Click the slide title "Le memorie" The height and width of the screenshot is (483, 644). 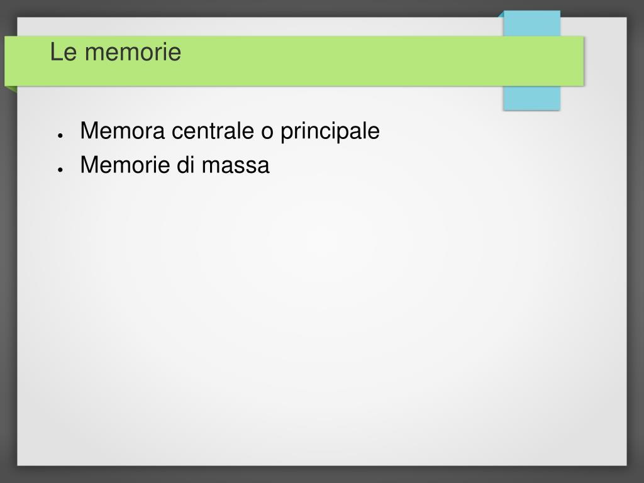point(116,52)
